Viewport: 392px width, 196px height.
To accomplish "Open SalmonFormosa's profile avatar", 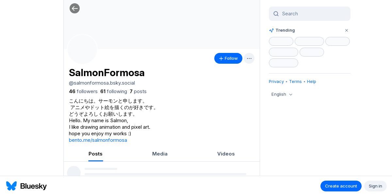I will point(82,49).
